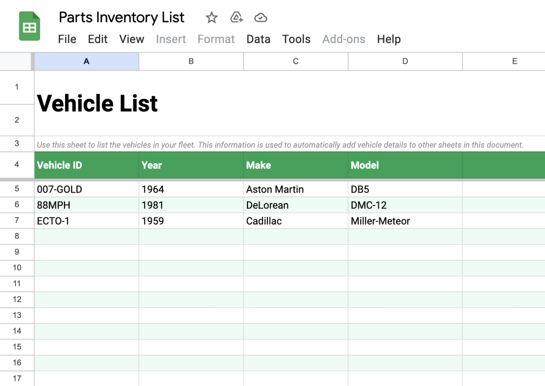Viewport: 545px width, 386px height.
Task: Select column E header
Action: coord(504,62)
